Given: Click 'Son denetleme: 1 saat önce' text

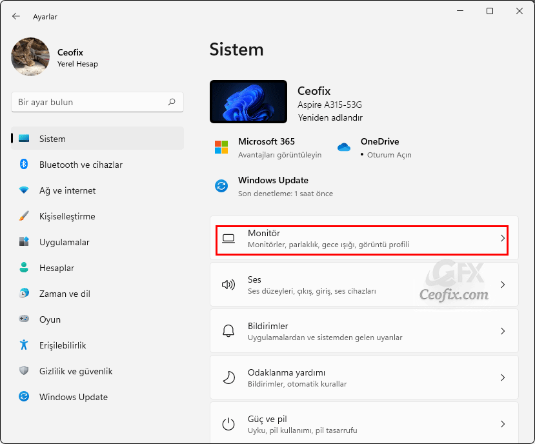Looking at the screenshot, I should [286, 194].
